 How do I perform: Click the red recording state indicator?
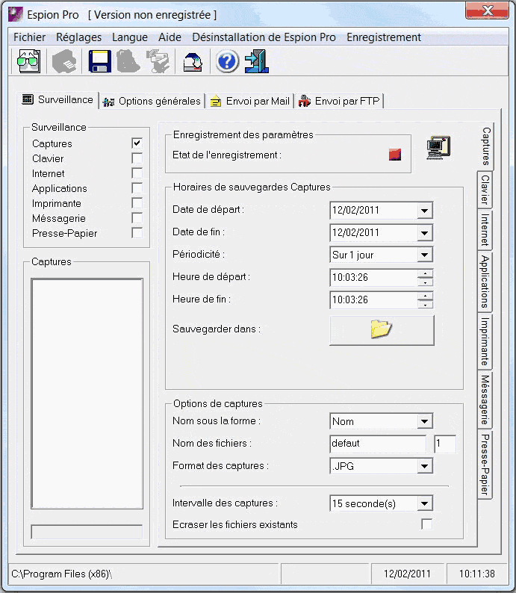tap(395, 155)
